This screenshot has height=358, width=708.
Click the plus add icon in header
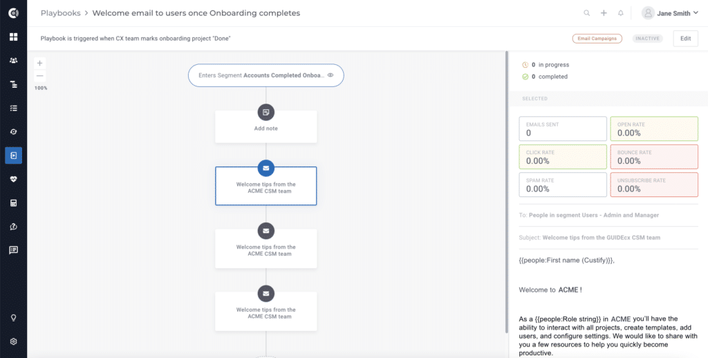(604, 13)
